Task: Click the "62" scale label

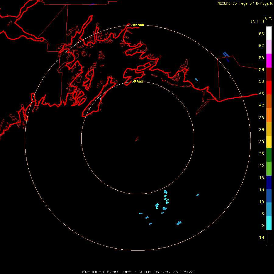Action: tap(262, 46)
